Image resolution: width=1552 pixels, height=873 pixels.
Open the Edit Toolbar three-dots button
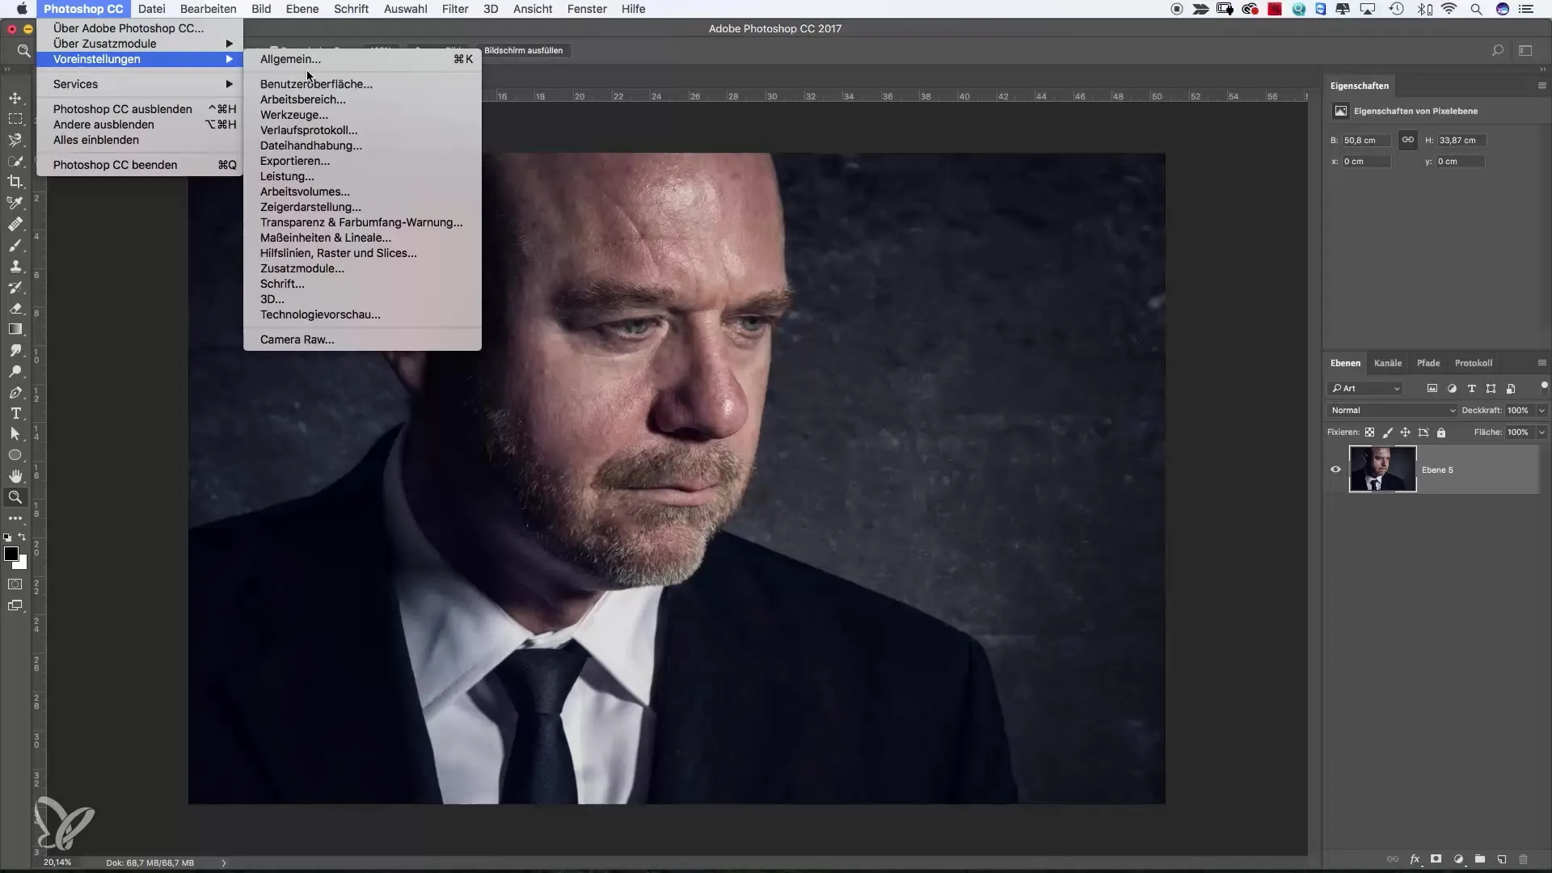(x=15, y=518)
